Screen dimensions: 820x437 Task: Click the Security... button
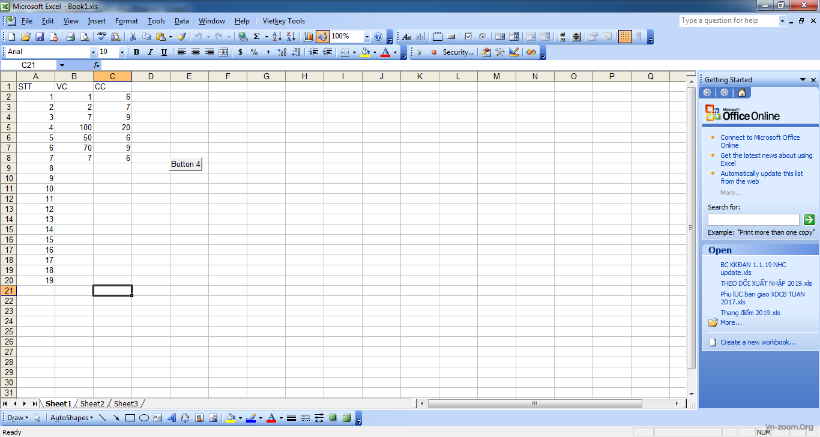pos(458,52)
